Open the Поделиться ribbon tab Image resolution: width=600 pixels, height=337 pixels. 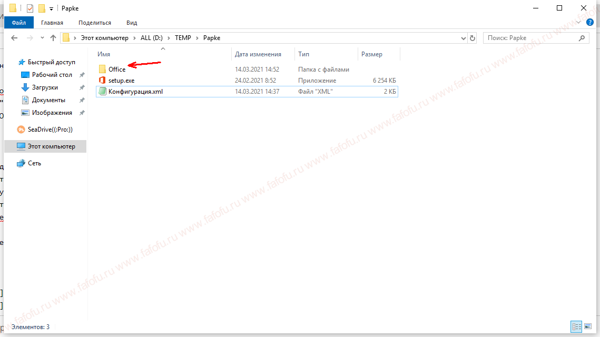[x=94, y=23]
